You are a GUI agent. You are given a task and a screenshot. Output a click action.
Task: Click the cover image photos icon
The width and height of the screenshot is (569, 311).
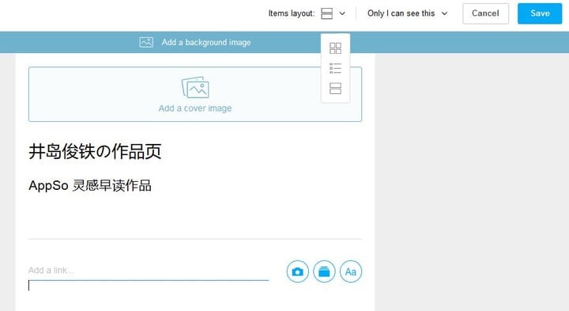(x=195, y=87)
